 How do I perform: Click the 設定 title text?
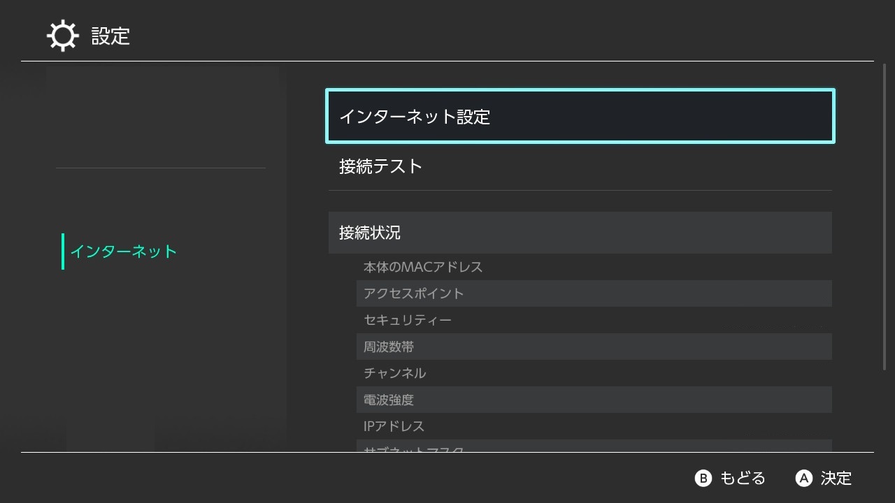(110, 36)
